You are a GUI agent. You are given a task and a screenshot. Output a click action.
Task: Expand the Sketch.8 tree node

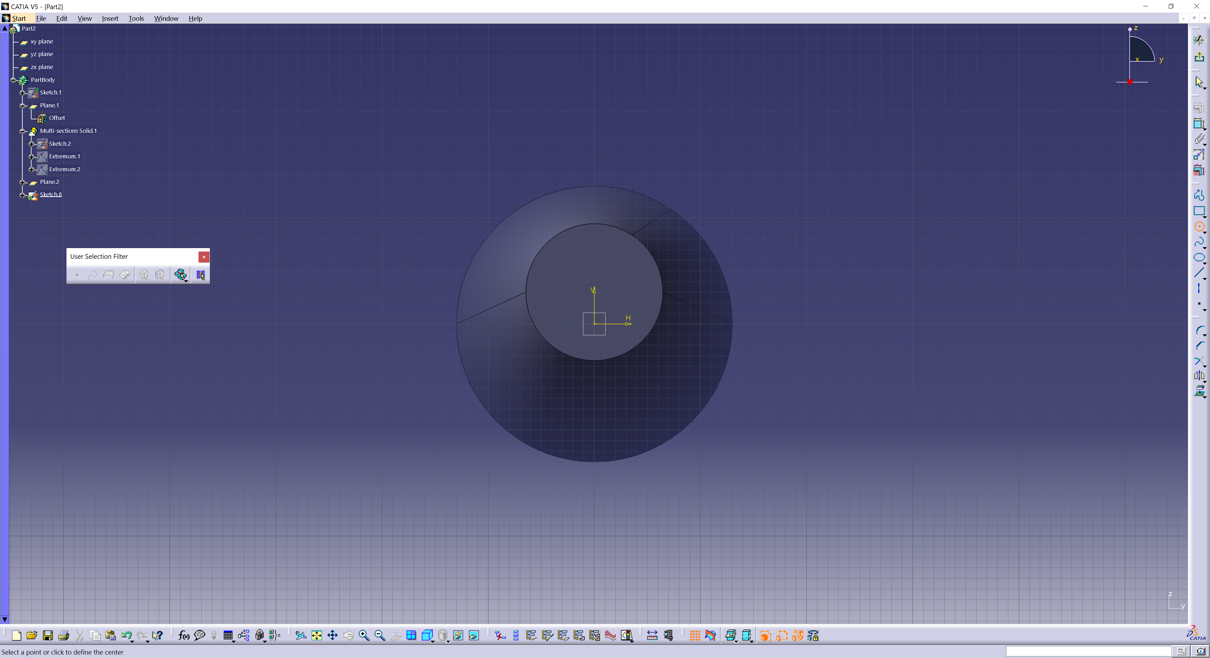pyautogui.click(x=22, y=195)
